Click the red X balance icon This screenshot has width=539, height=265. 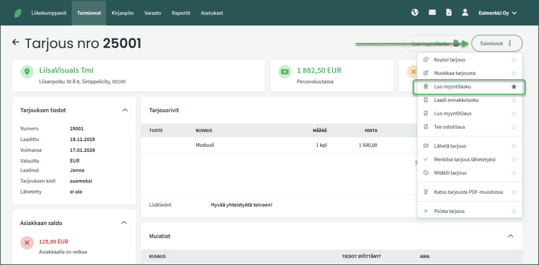27,242
